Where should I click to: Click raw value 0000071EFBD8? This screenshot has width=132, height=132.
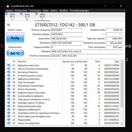point(112,65)
